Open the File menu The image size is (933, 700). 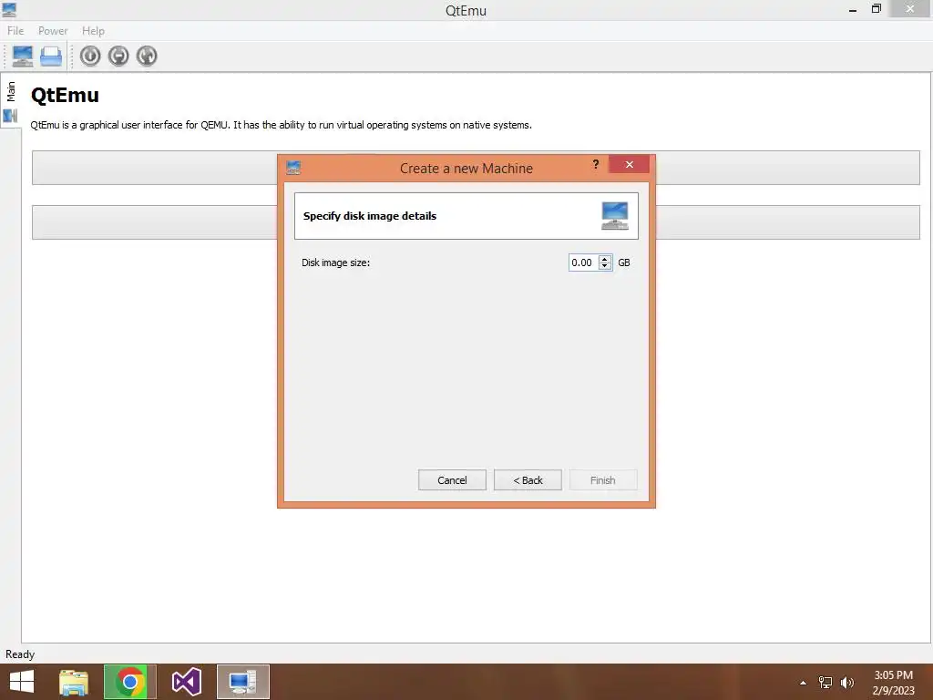point(15,30)
